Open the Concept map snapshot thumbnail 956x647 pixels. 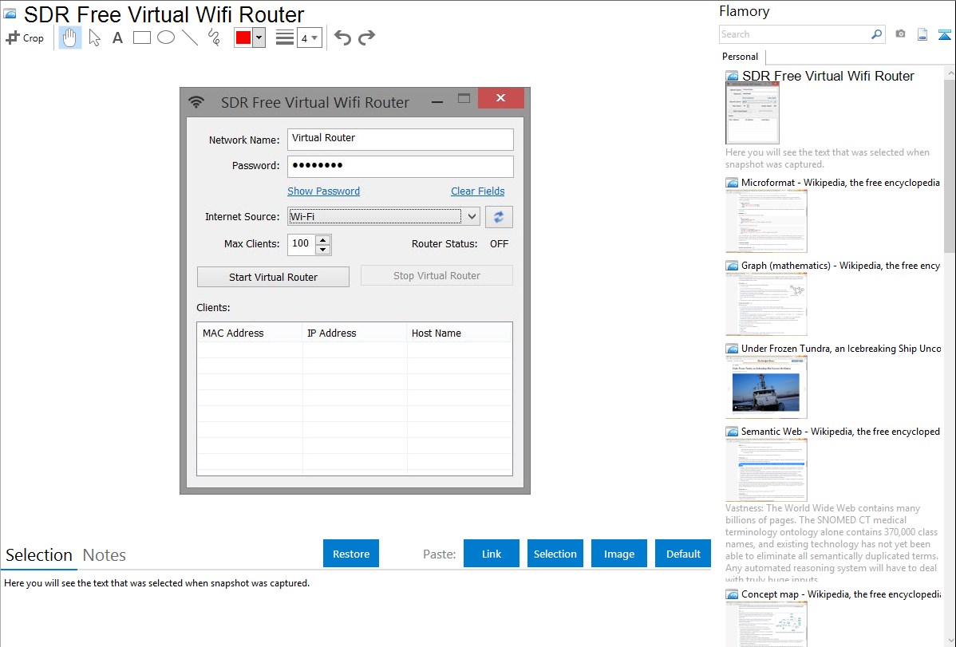point(766,625)
